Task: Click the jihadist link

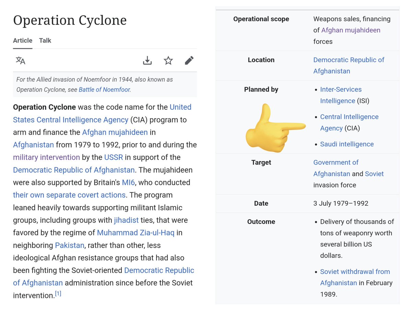Action: 126,220
